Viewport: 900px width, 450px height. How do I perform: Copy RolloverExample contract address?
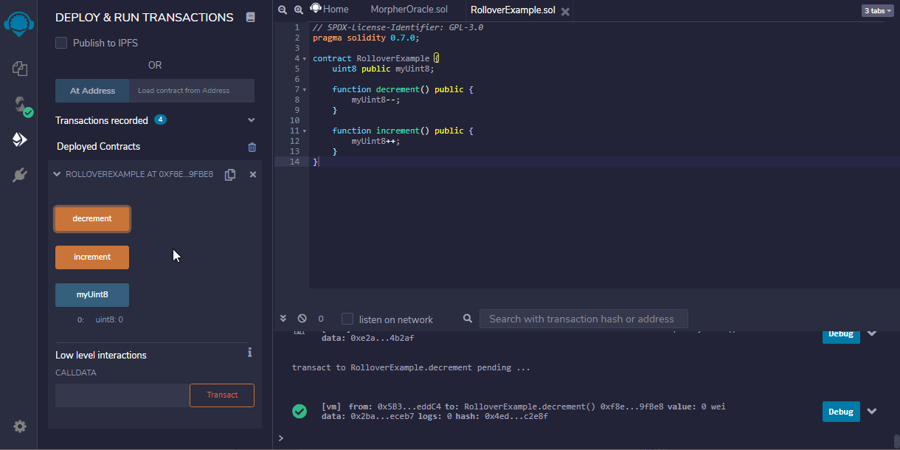(230, 175)
